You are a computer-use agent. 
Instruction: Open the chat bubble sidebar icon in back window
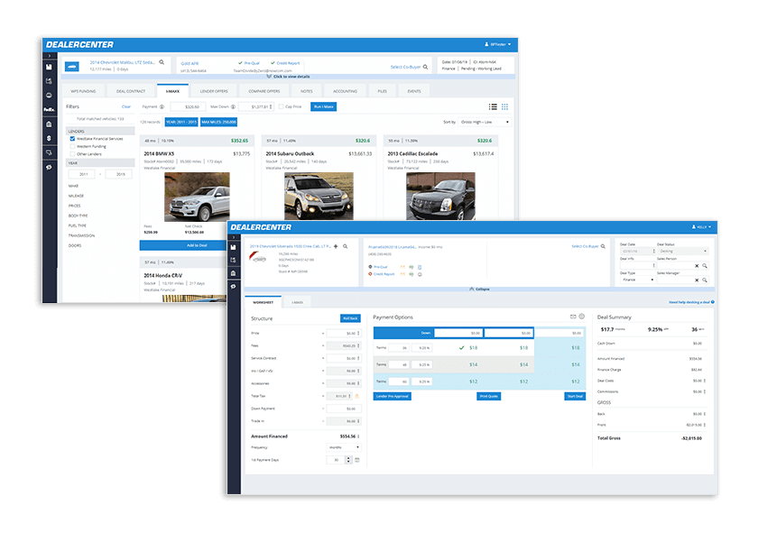(49, 167)
